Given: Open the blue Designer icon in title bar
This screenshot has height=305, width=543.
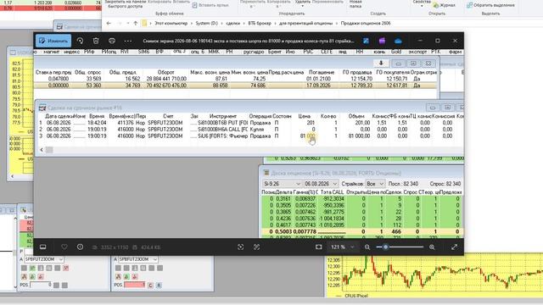Looking at the screenshot, I should [366, 41].
